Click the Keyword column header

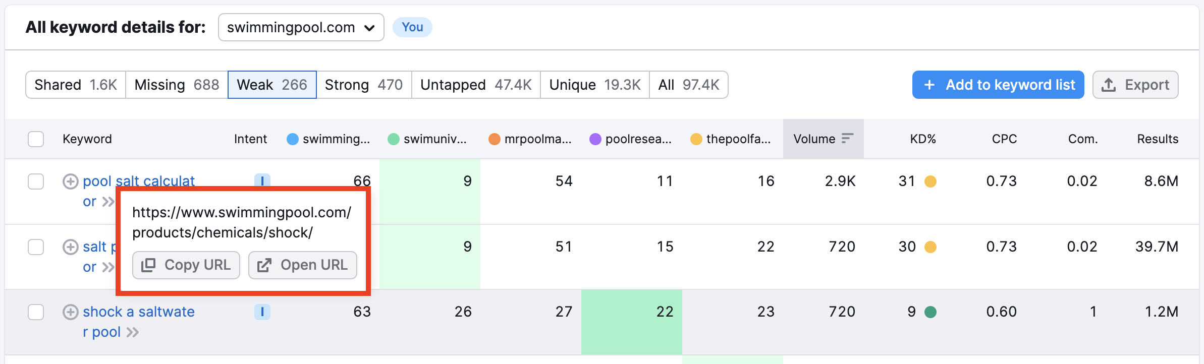[x=87, y=139]
